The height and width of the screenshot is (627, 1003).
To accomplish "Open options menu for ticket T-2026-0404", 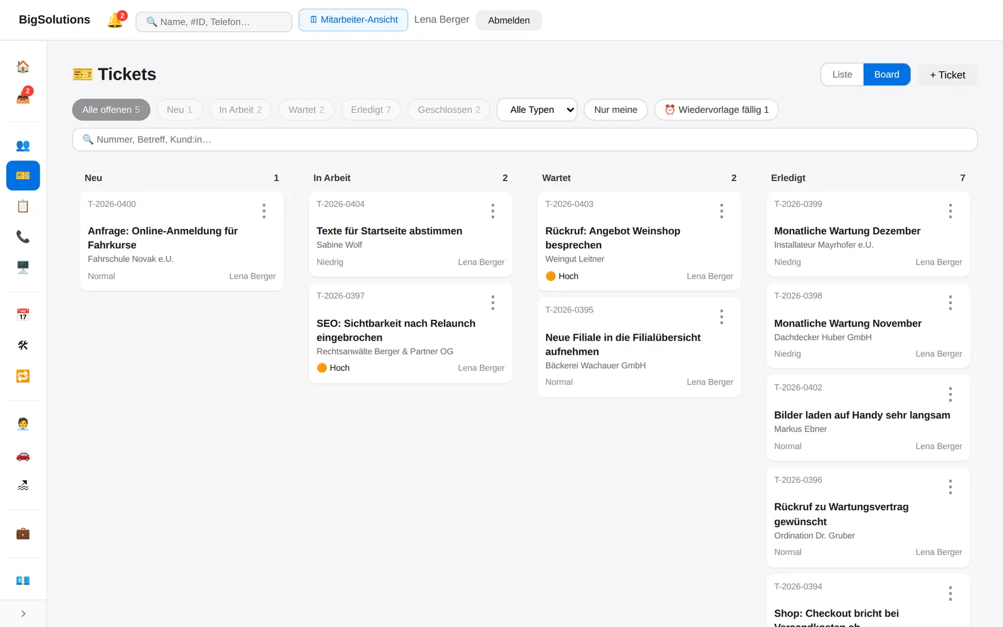I will click(493, 211).
